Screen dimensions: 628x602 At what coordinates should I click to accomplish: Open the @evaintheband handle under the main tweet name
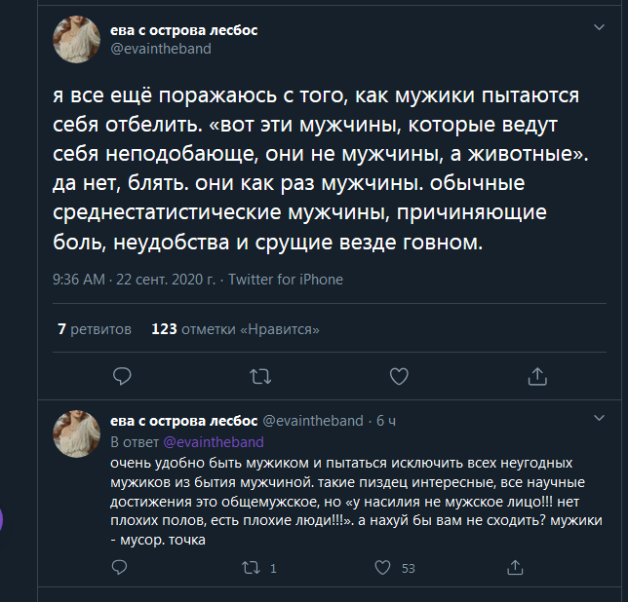click(x=160, y=49)
